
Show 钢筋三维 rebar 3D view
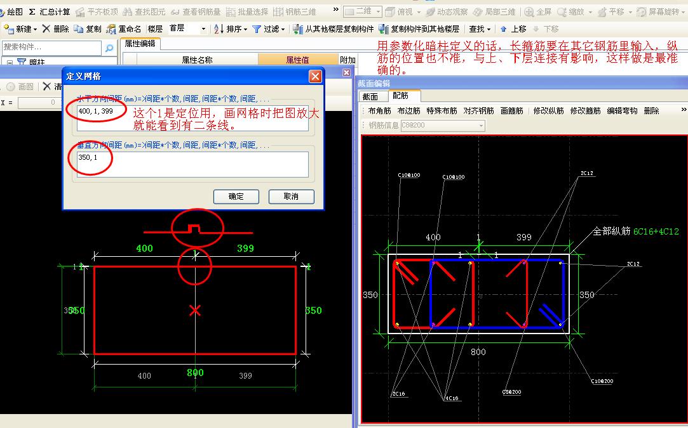294,12
